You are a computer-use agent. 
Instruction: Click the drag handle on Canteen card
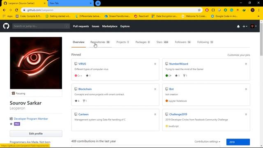(x=155, y=114)
